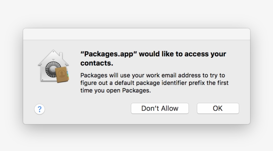
Task: Click the word "contacts." in the bold heading
Action: (97, 63)
